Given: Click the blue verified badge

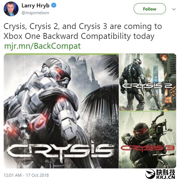Looking at the screenshot, I should pos(54,5).
